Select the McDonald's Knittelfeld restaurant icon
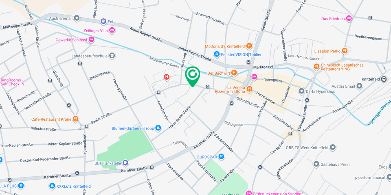Image resolution: width=391 pixels, height=195 pixels. coord(249,46)
